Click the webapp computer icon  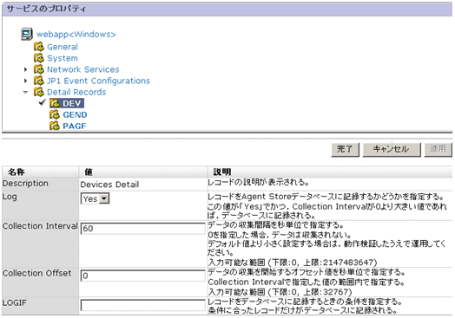(27, 34)
